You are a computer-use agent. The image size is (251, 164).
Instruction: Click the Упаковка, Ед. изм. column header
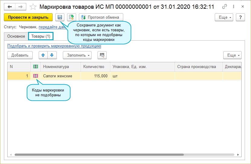[x=142, y=67]
